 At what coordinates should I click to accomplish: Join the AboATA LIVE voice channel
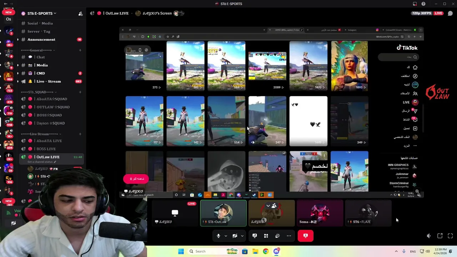pos(51,141)
